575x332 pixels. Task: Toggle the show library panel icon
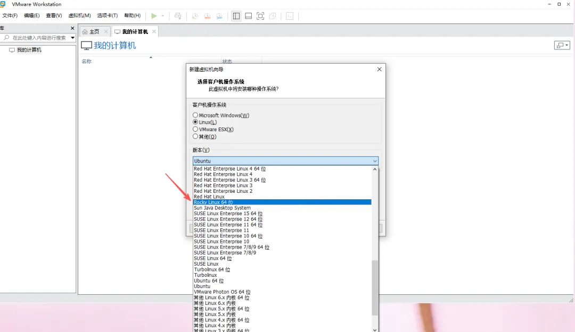pyautogui.click(x=236, y=16)
